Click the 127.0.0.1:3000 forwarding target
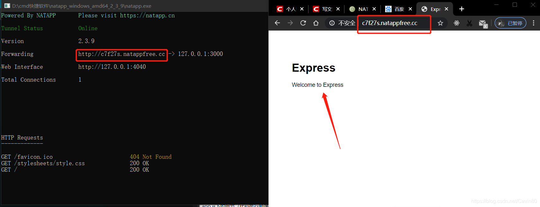 (x=200, y=54)
